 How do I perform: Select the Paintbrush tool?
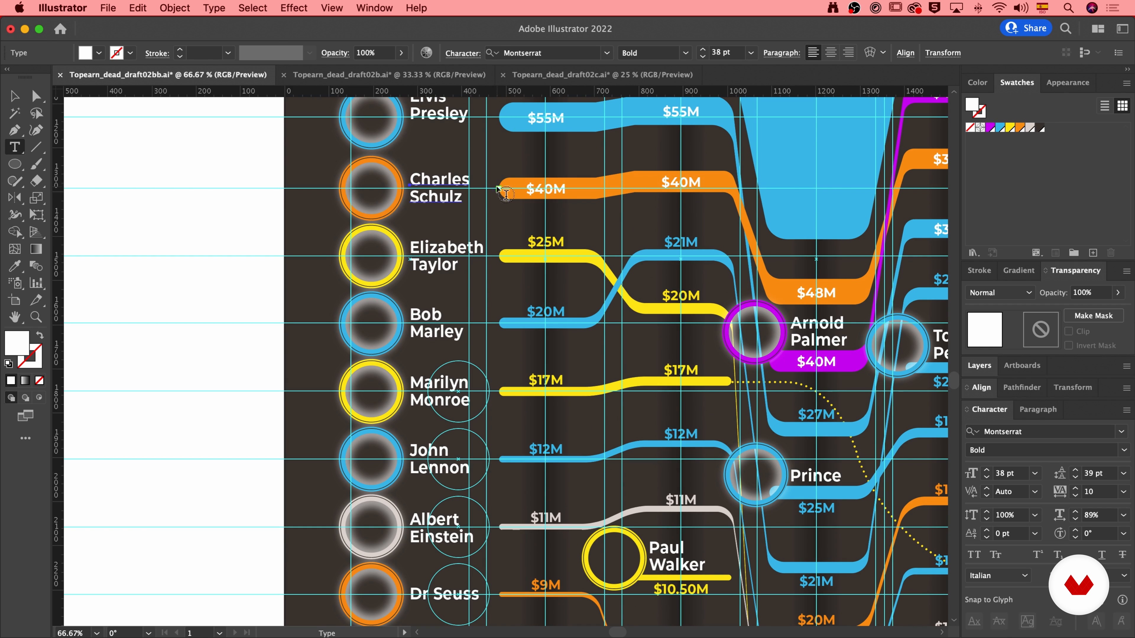[x=37, y=164]
